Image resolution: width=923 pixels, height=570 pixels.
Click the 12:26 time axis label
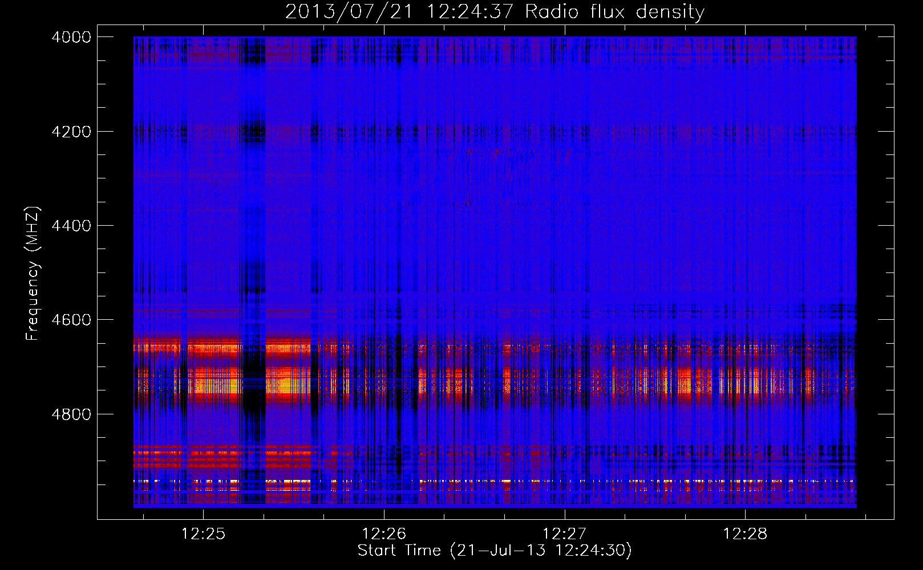pyautogui.click(x=384, y=534)
